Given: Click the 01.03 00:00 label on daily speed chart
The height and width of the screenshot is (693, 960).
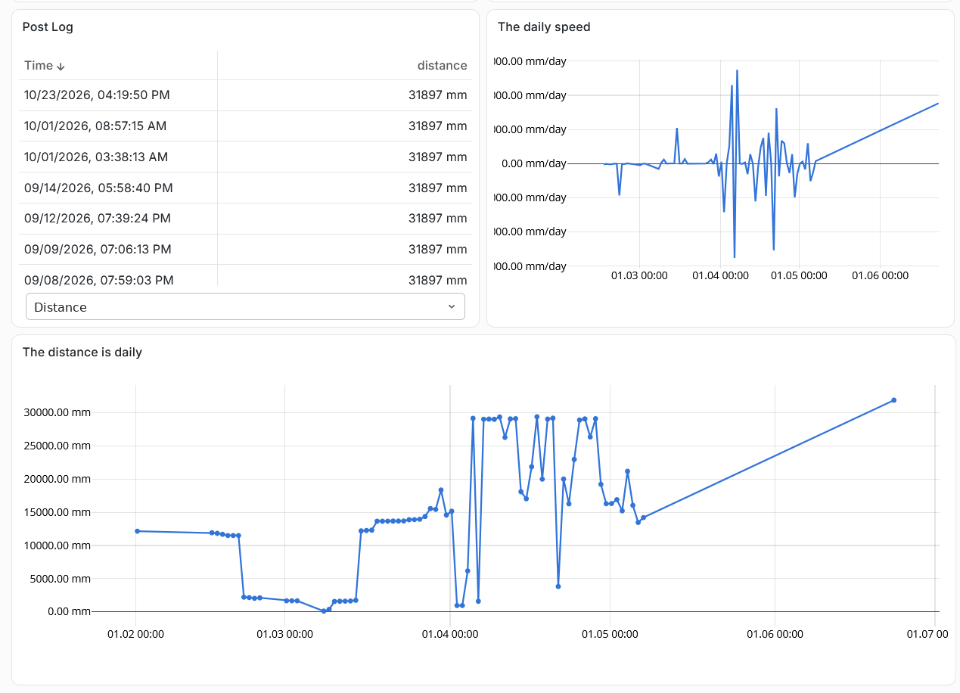Looking at the screenshot, I should pyautogui.click(x=639, y=275).
